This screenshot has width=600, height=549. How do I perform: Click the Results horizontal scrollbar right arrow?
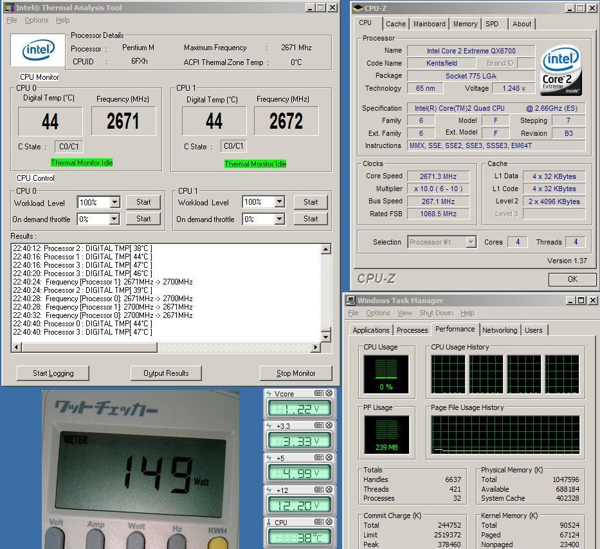315,348
